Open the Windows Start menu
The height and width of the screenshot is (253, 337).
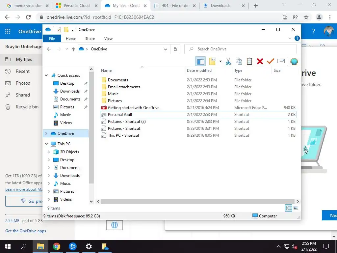pos(8,246)
